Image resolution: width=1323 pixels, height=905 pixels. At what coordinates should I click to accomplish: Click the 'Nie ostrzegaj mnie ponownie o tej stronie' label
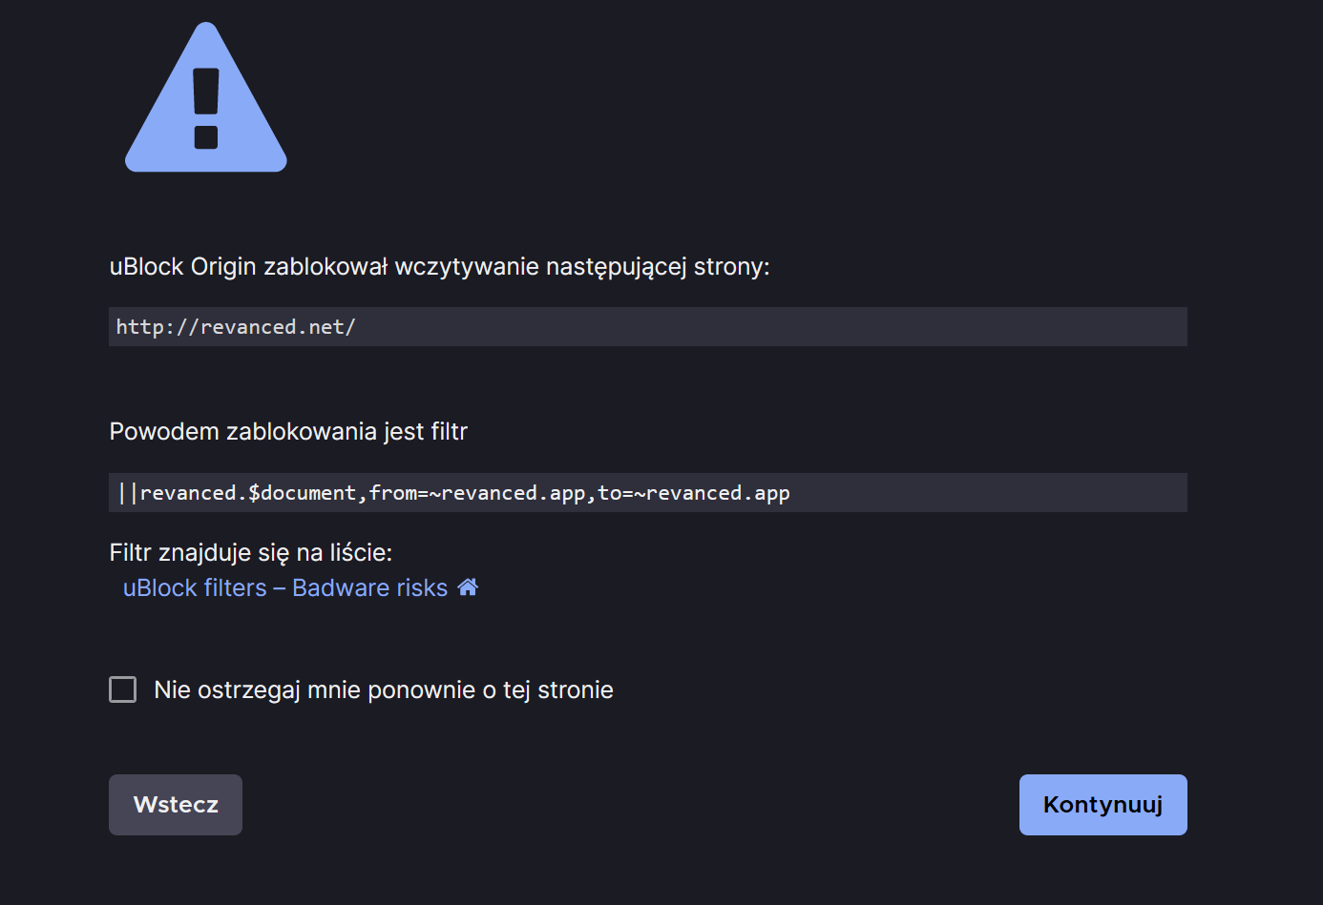point(383,689)
